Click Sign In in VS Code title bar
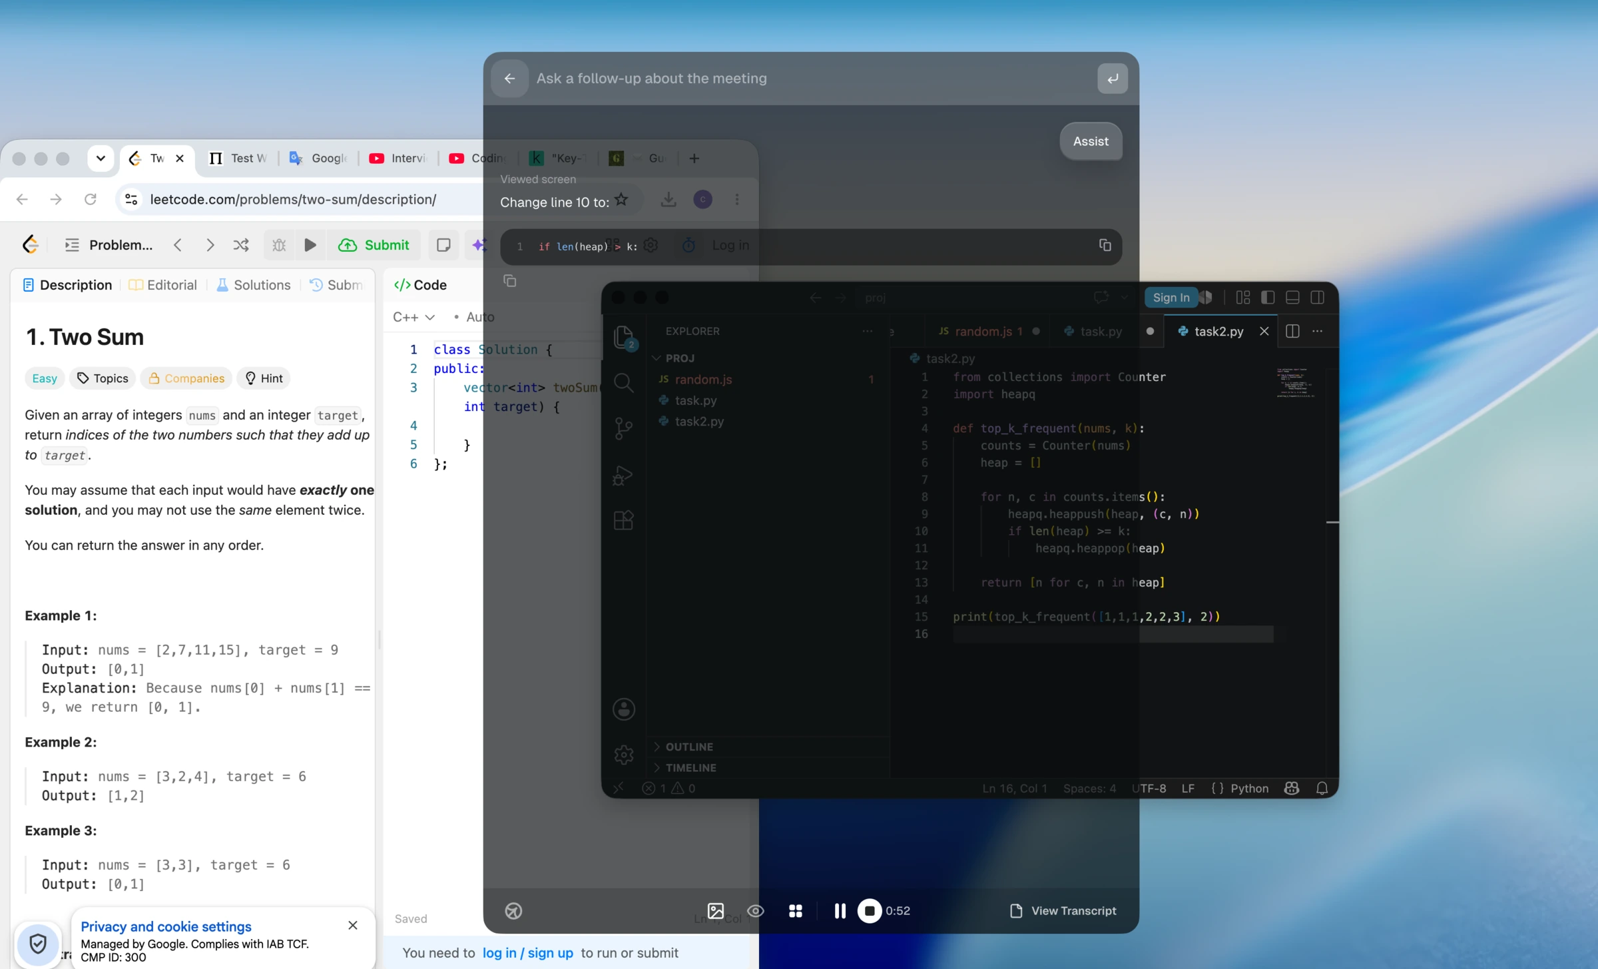 (x=1171, y=297)
